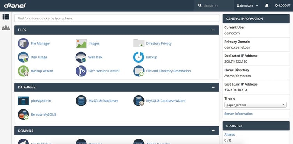Image resolution: width=293 pixels, height=144 pixels.
Task: Click the Directory Privacy link
Action: [x=159, y=44]
